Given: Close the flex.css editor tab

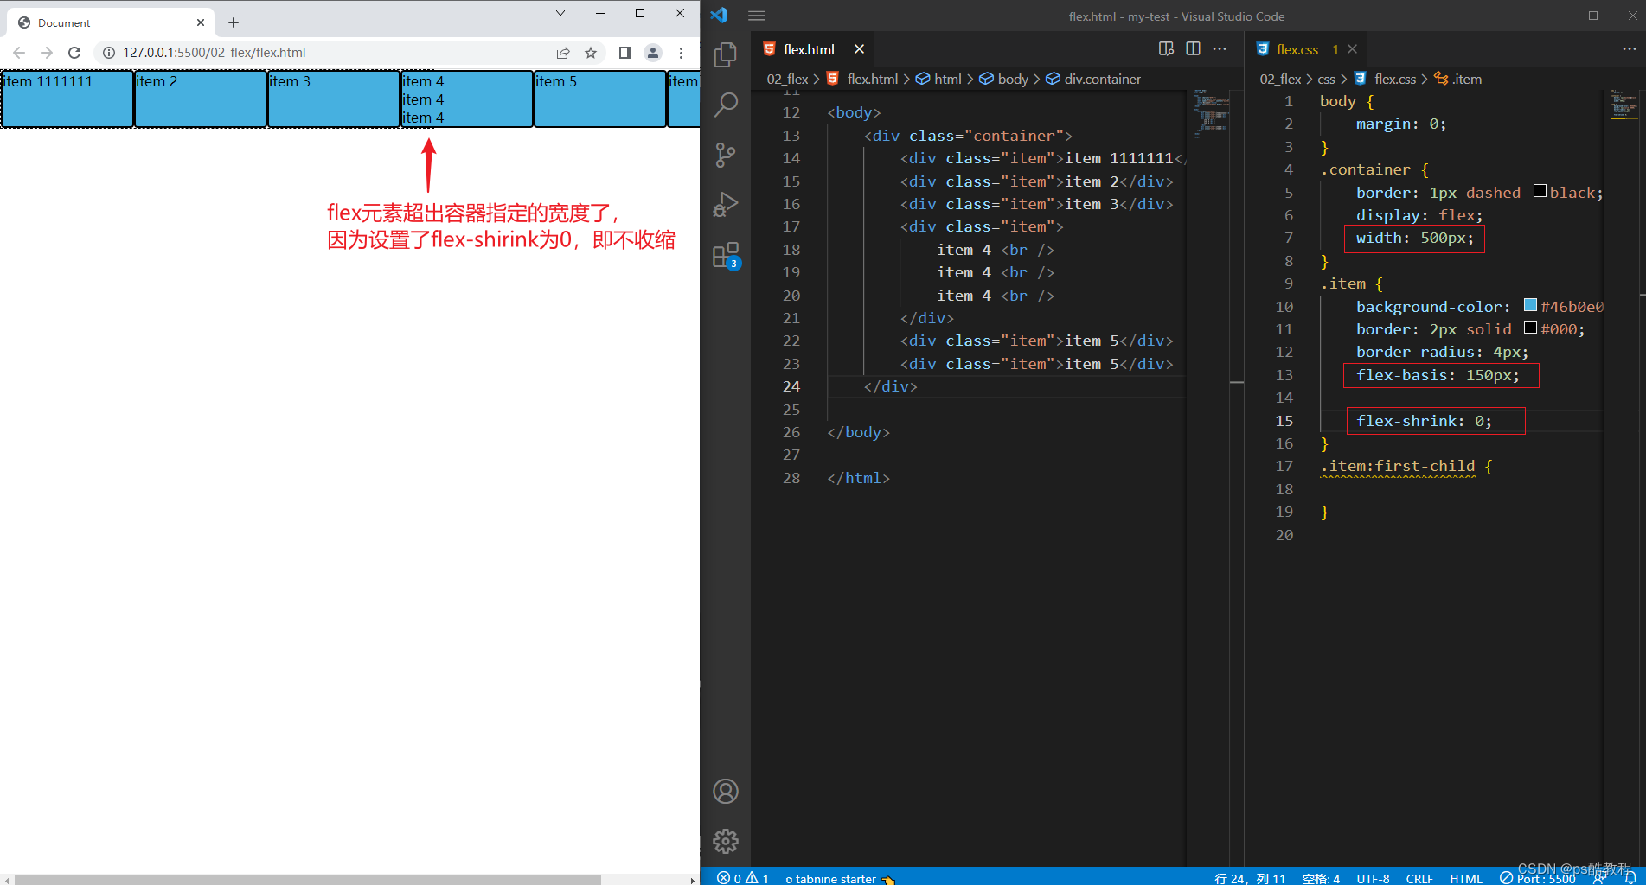Looking at the screenshot, I should tap(1353, 49).
